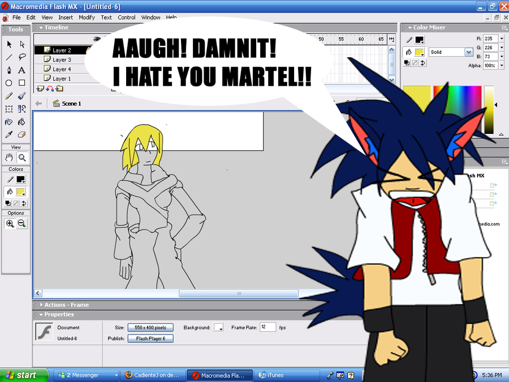
Task: Select the Ink Bottle tool
Action: pyautogui.click(x=9, y=122)
